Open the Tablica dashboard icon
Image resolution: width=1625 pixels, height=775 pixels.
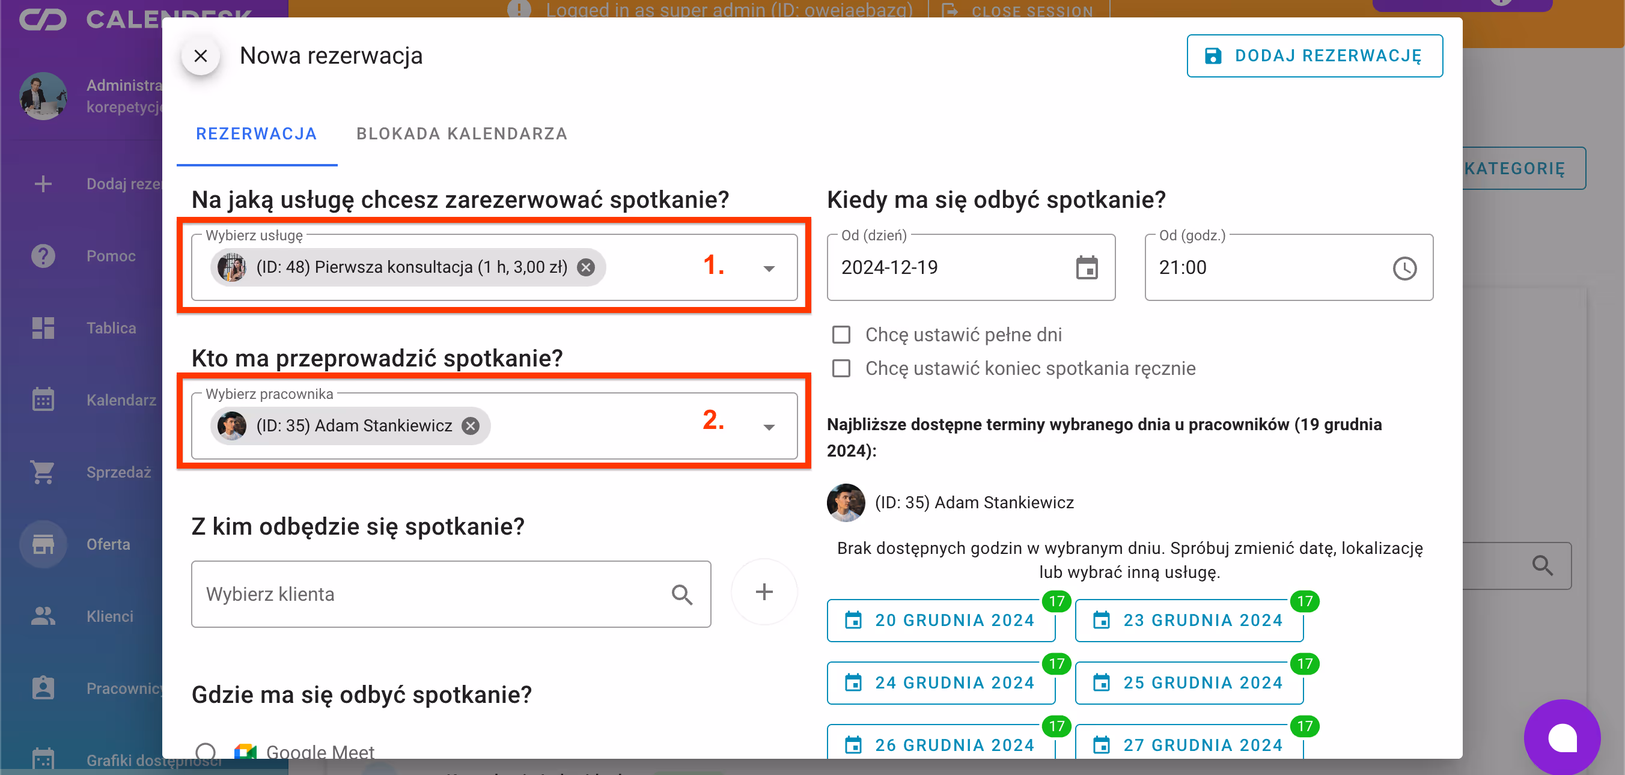(x=42, y=327)
